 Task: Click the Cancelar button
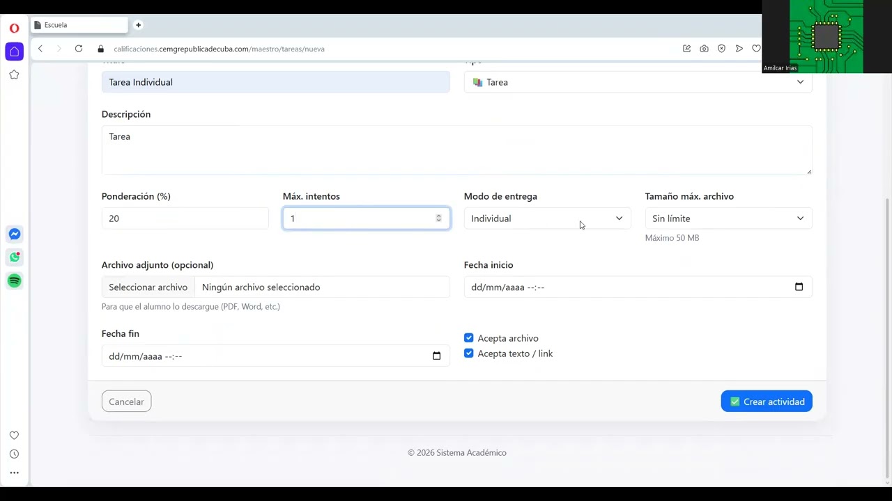(x=126, y=401)
